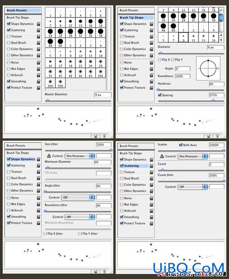Enable Texture checkbox in top-left Brush Presets panel
This screenshot has width=229, height=279.
9,36
